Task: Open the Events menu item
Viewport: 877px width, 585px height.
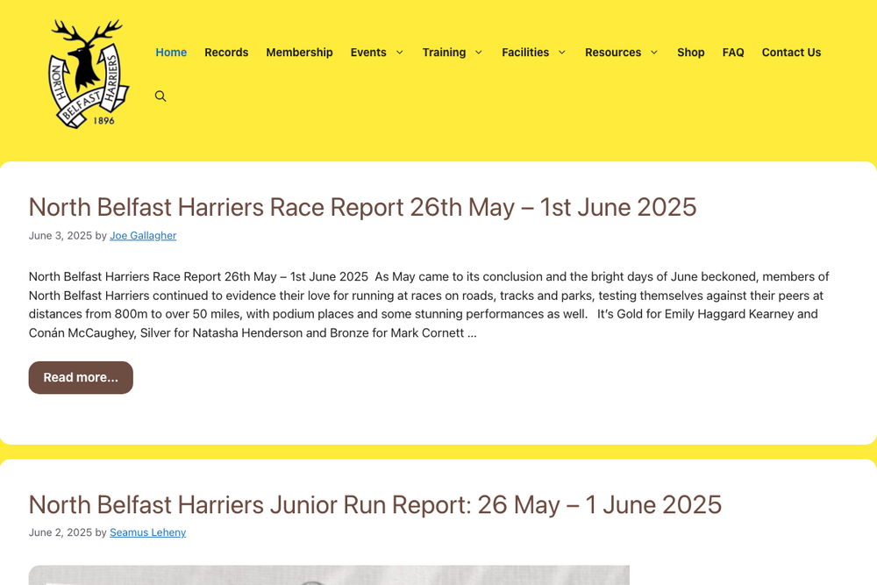Action: point(368,52)
